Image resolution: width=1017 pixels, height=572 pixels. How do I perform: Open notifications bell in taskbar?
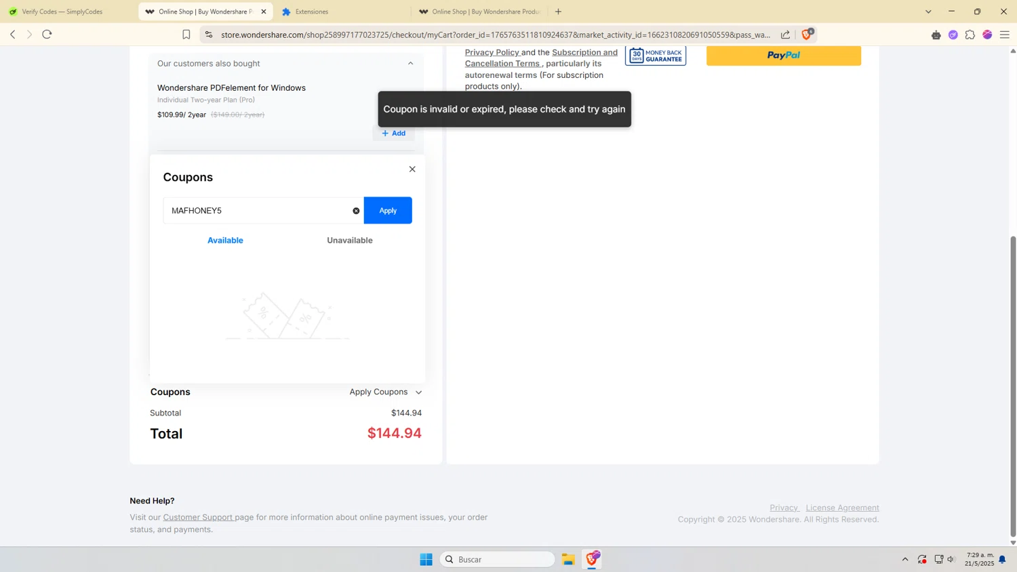[x=1003, y=559]
